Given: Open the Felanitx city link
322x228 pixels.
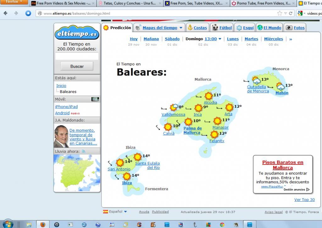Looking at the screenshot, I should pyautogui.click(x=217, y=141).
